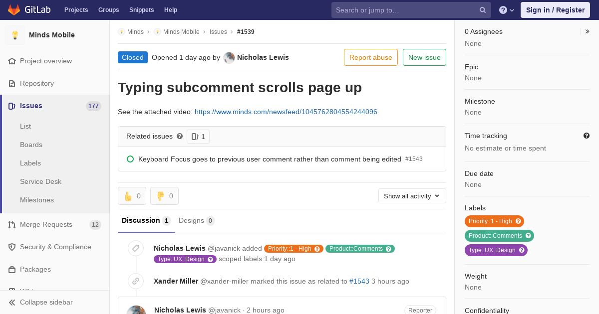This screenshot has height=314, width=599.
Task: Click the Project overview home icon
Action: pyautogui.click(x=12, y=61)
